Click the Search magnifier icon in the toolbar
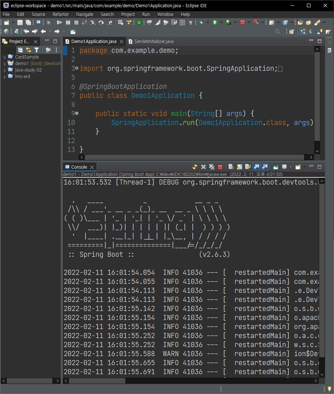The width and height of the screenshot is (334, 394). (x=278, y=31)
